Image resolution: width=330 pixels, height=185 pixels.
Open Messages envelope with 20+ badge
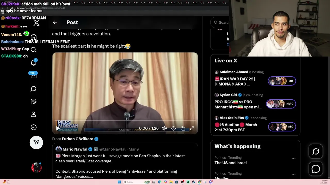point(34,75)
